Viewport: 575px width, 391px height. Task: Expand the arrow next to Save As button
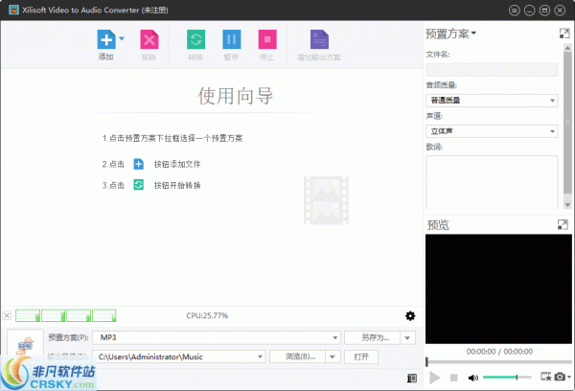click(x=407, y=338)
